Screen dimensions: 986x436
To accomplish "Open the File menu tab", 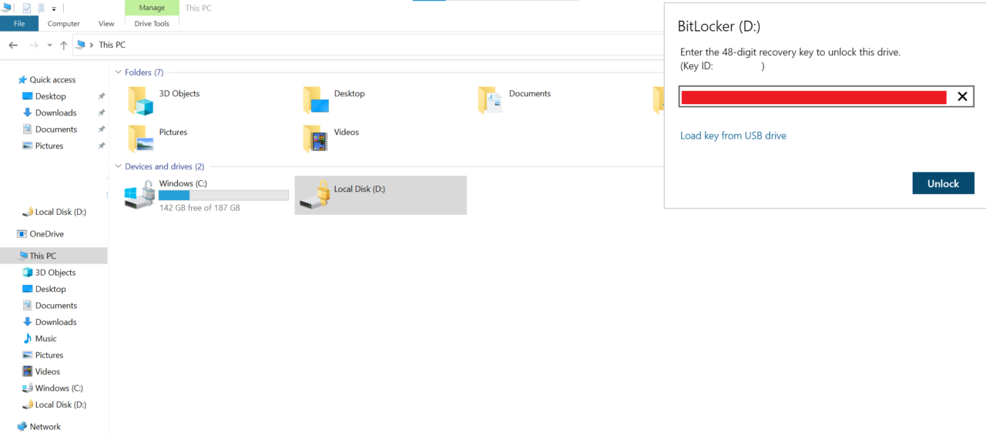I will [x=19, y=24].
